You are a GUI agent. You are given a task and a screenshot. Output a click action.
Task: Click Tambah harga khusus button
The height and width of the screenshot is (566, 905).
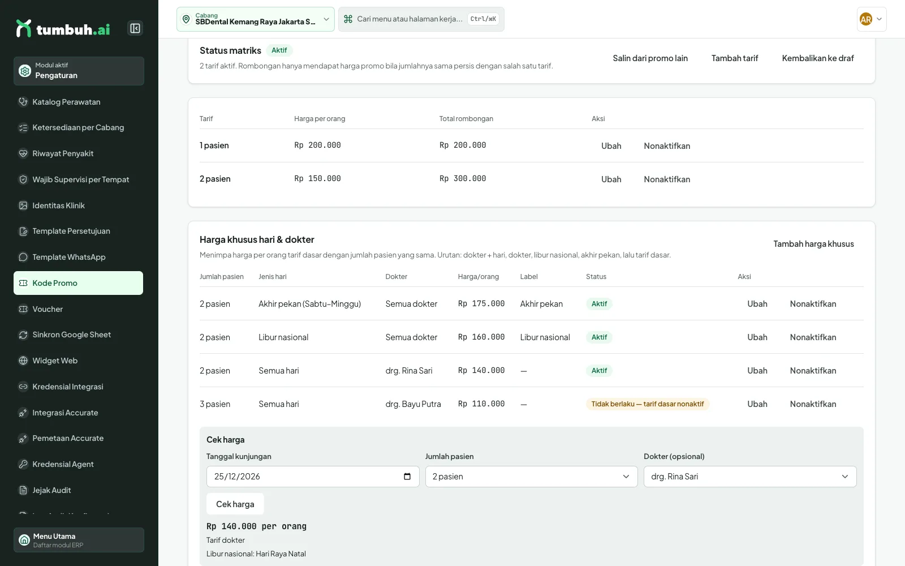coord(813,244)
